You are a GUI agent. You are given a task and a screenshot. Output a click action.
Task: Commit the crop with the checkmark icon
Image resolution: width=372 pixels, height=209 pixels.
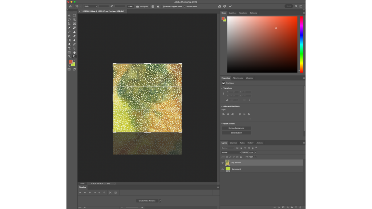point(230,6)
